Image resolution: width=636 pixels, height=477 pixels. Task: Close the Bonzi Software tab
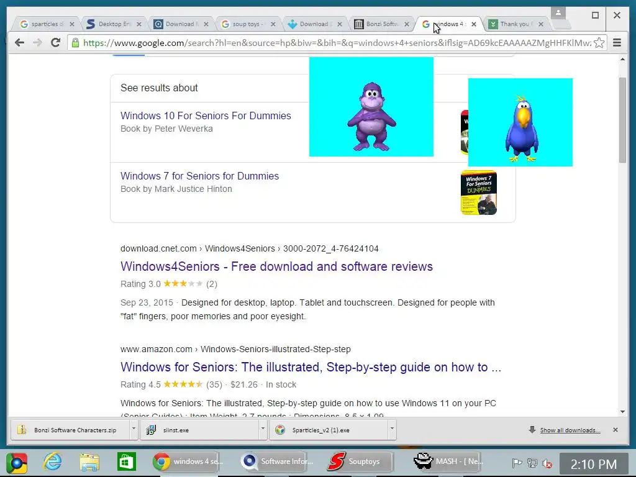click(407, 24)
